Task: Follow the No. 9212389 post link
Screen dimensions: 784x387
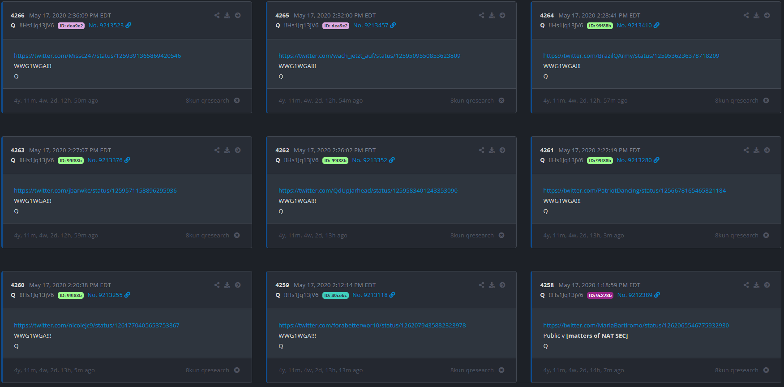Action: click(638, 295)
